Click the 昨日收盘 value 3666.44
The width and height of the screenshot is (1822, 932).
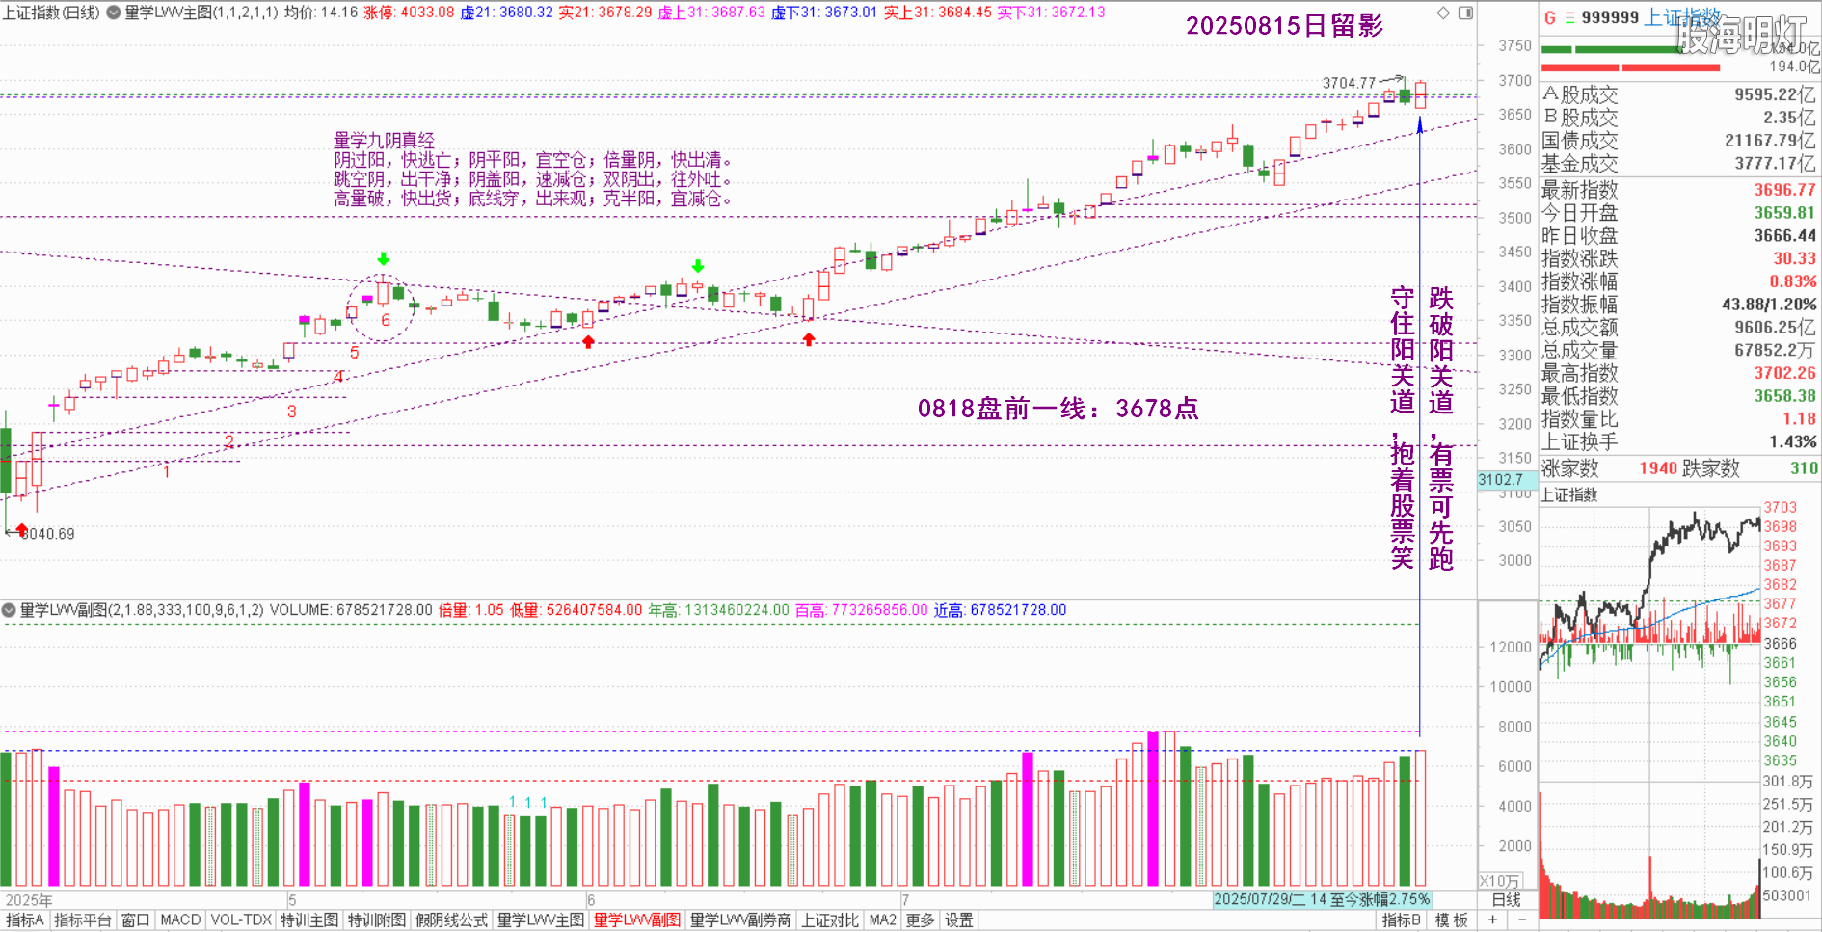pos(1784,235)
